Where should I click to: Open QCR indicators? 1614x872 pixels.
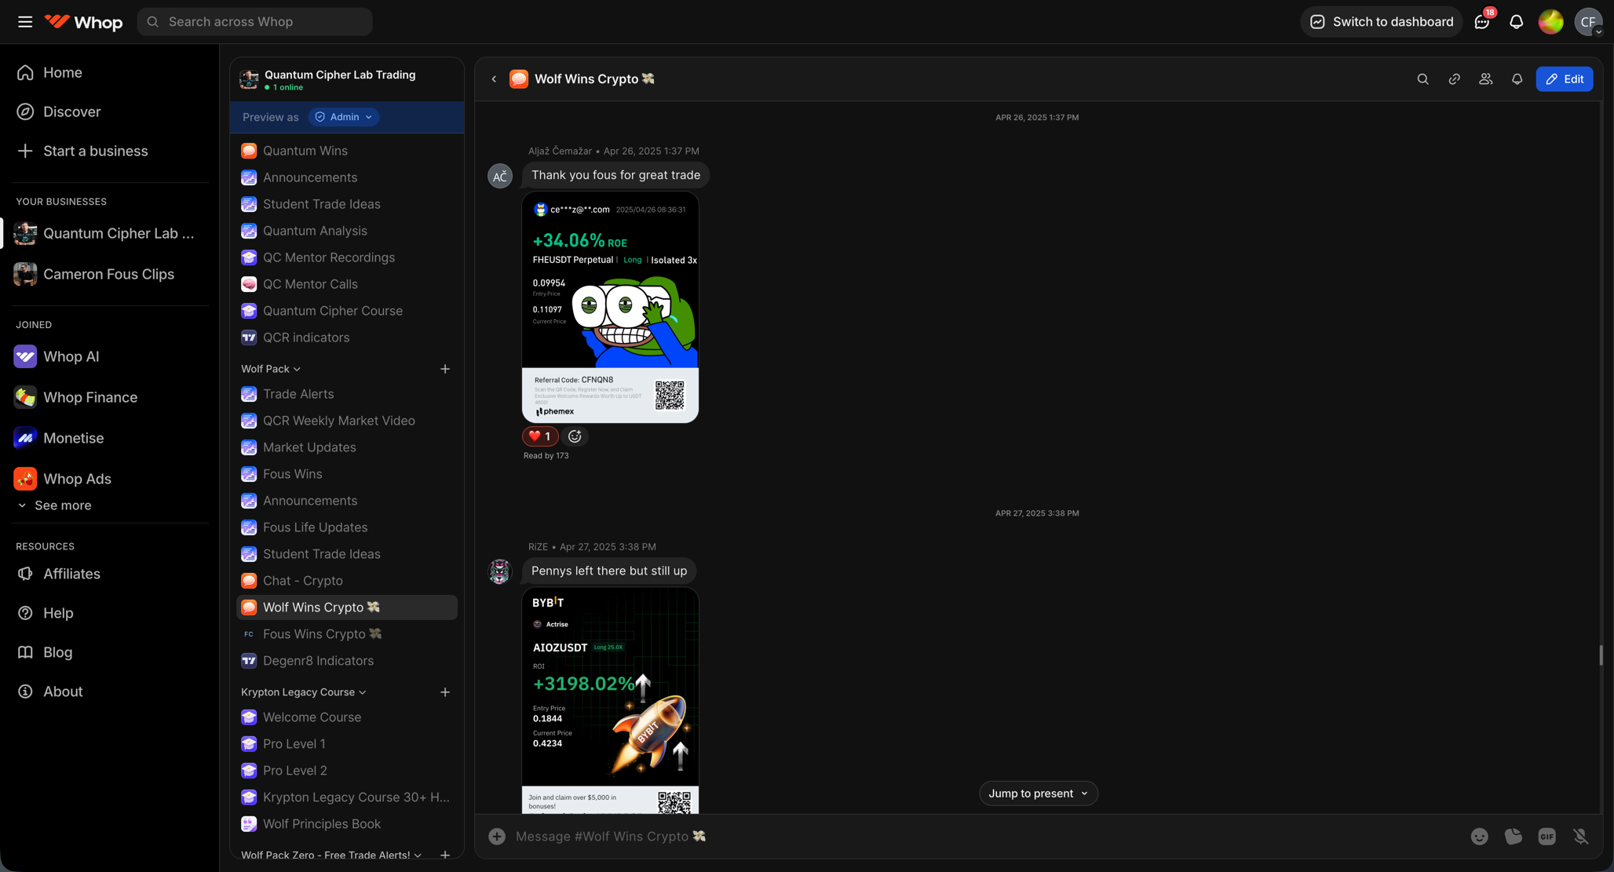click(x=347, y=338)
